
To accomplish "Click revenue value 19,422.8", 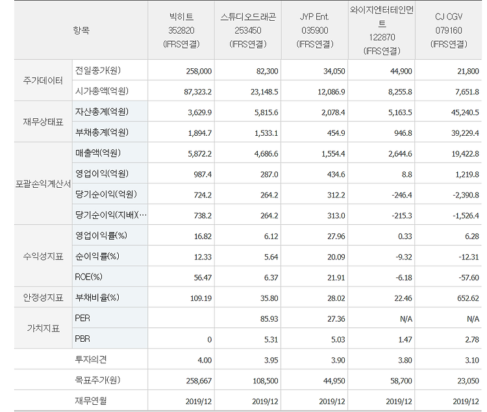I will point(465,154).
